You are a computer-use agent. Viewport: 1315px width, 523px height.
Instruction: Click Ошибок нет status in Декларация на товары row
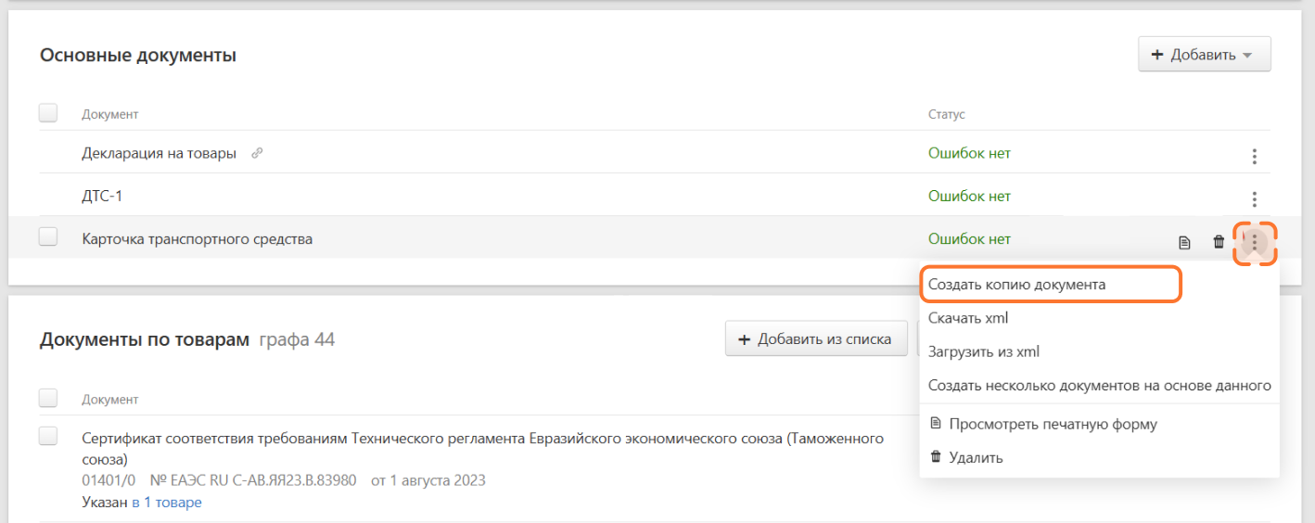tap(969, 153)
